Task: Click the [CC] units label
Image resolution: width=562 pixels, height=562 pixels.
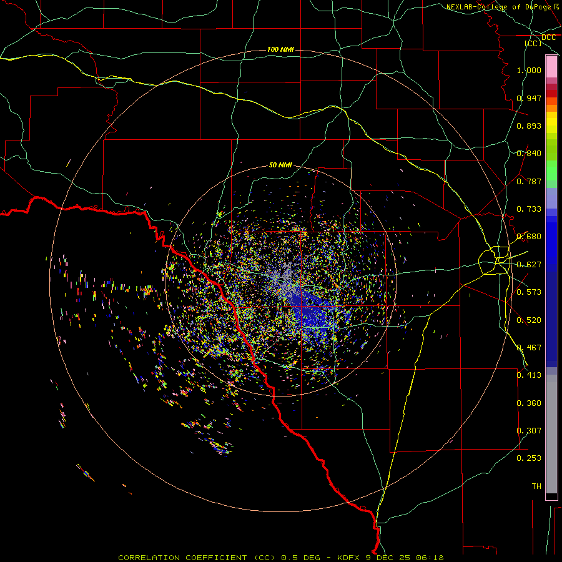Action: click(x=533, y=43)
